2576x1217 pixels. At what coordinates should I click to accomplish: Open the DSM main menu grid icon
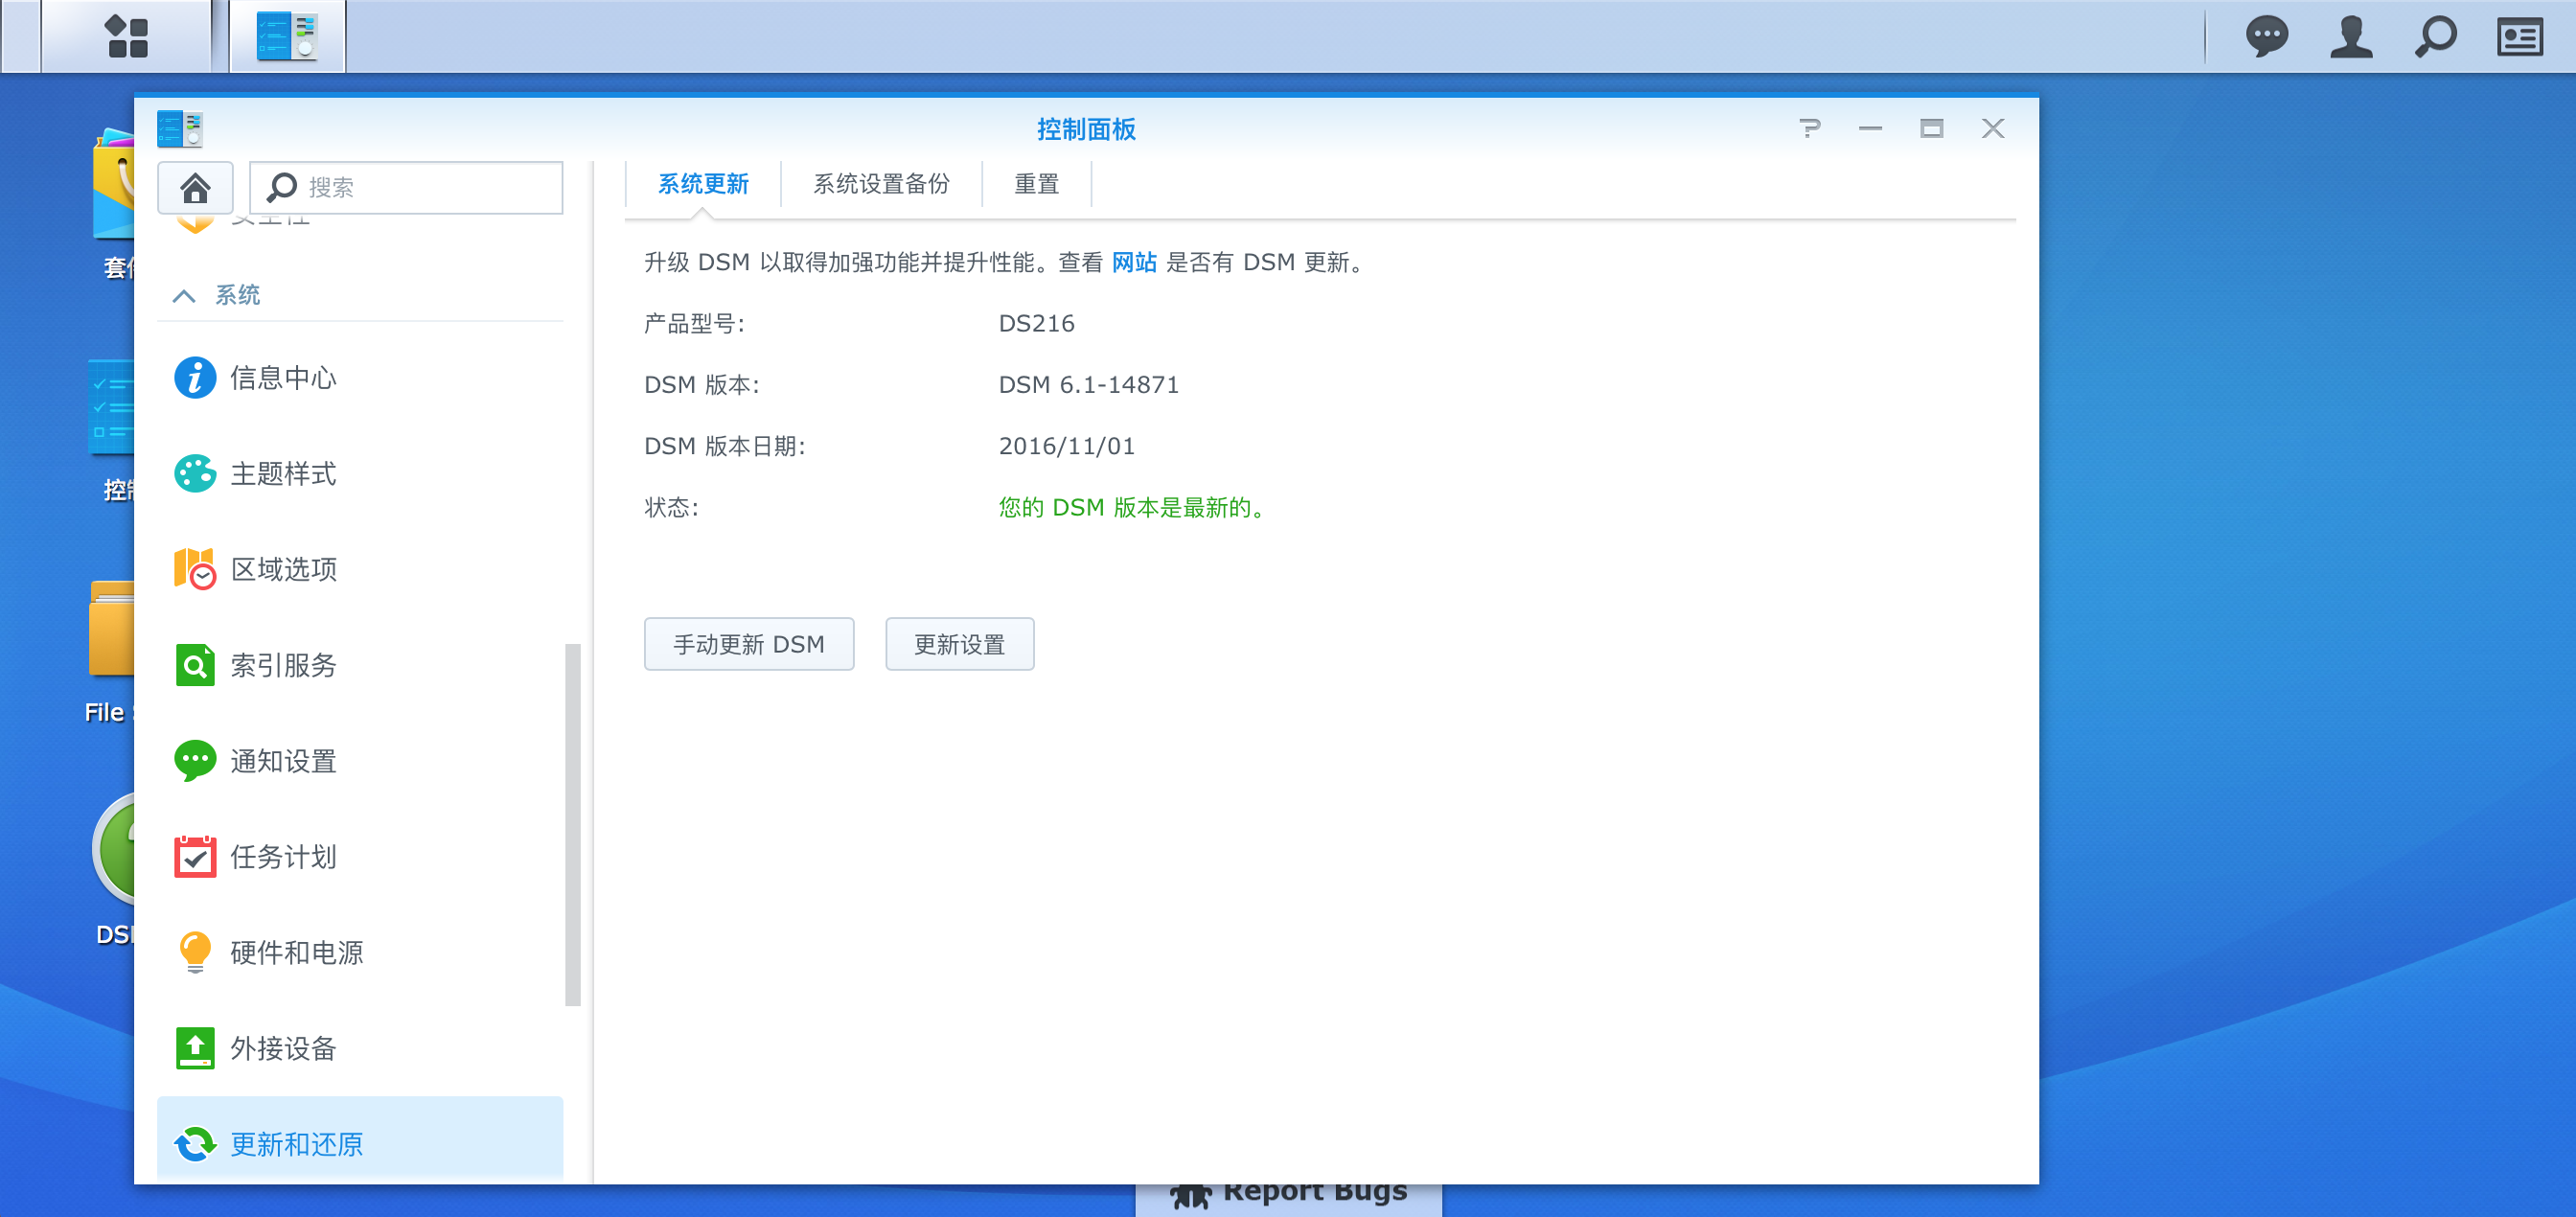127,36
